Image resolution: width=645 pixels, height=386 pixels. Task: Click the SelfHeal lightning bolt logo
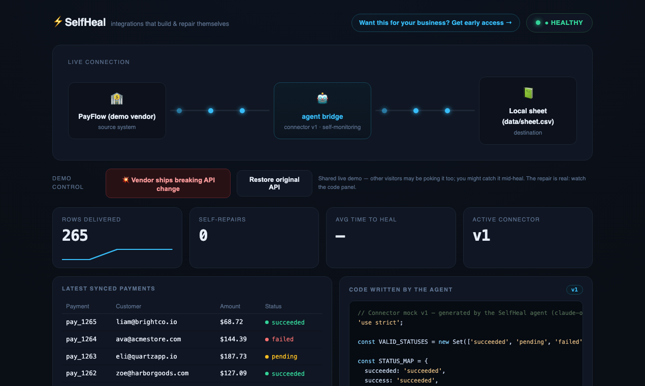58,22
